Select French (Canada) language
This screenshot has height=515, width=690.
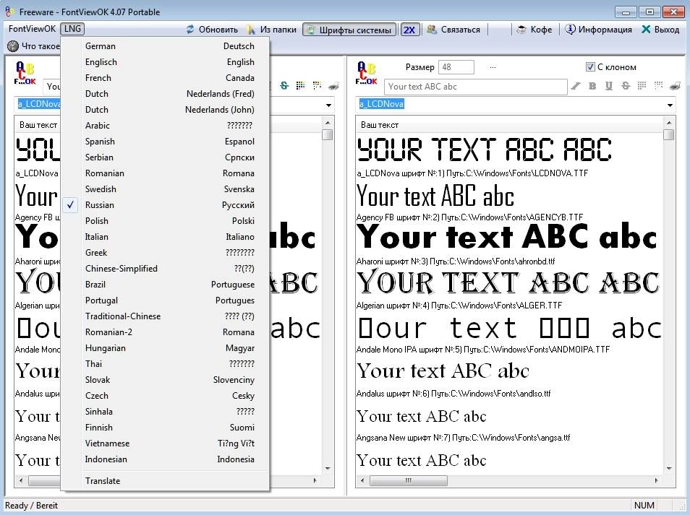[166, 78]
